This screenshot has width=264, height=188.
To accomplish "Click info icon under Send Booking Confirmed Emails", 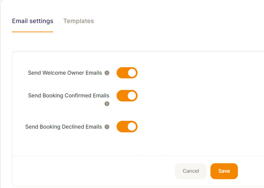I will point(107,104).
